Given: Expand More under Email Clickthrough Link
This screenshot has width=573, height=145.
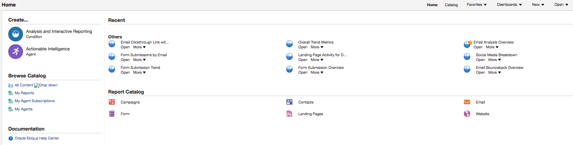Looking at the screenshot, I should click(x=139, y=47).
